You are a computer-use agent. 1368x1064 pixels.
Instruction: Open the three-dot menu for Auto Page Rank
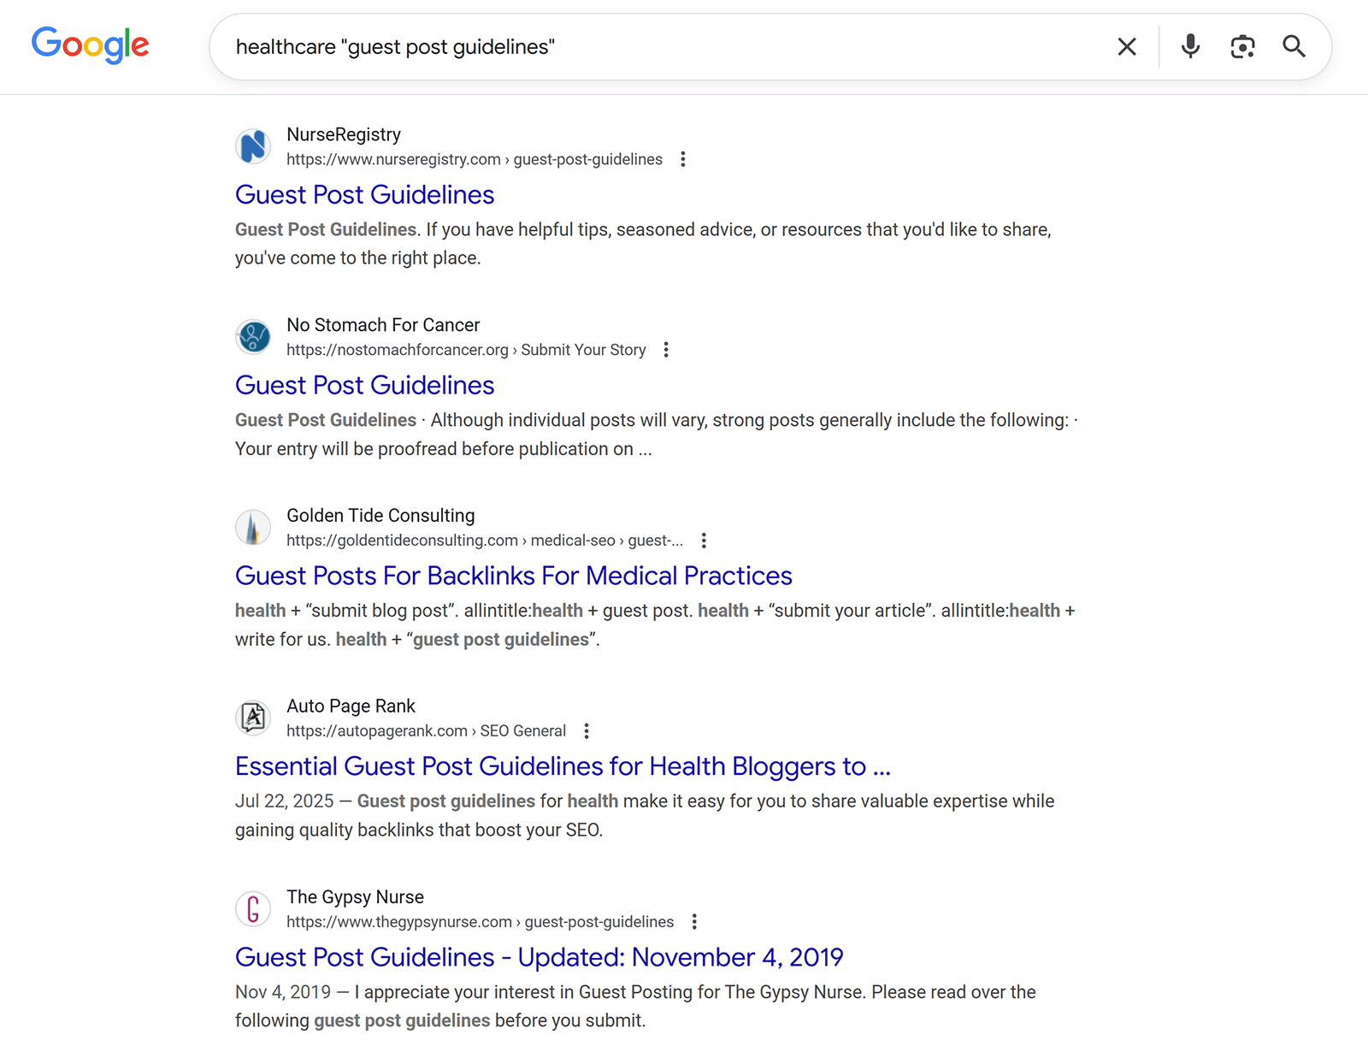point(587,730)
